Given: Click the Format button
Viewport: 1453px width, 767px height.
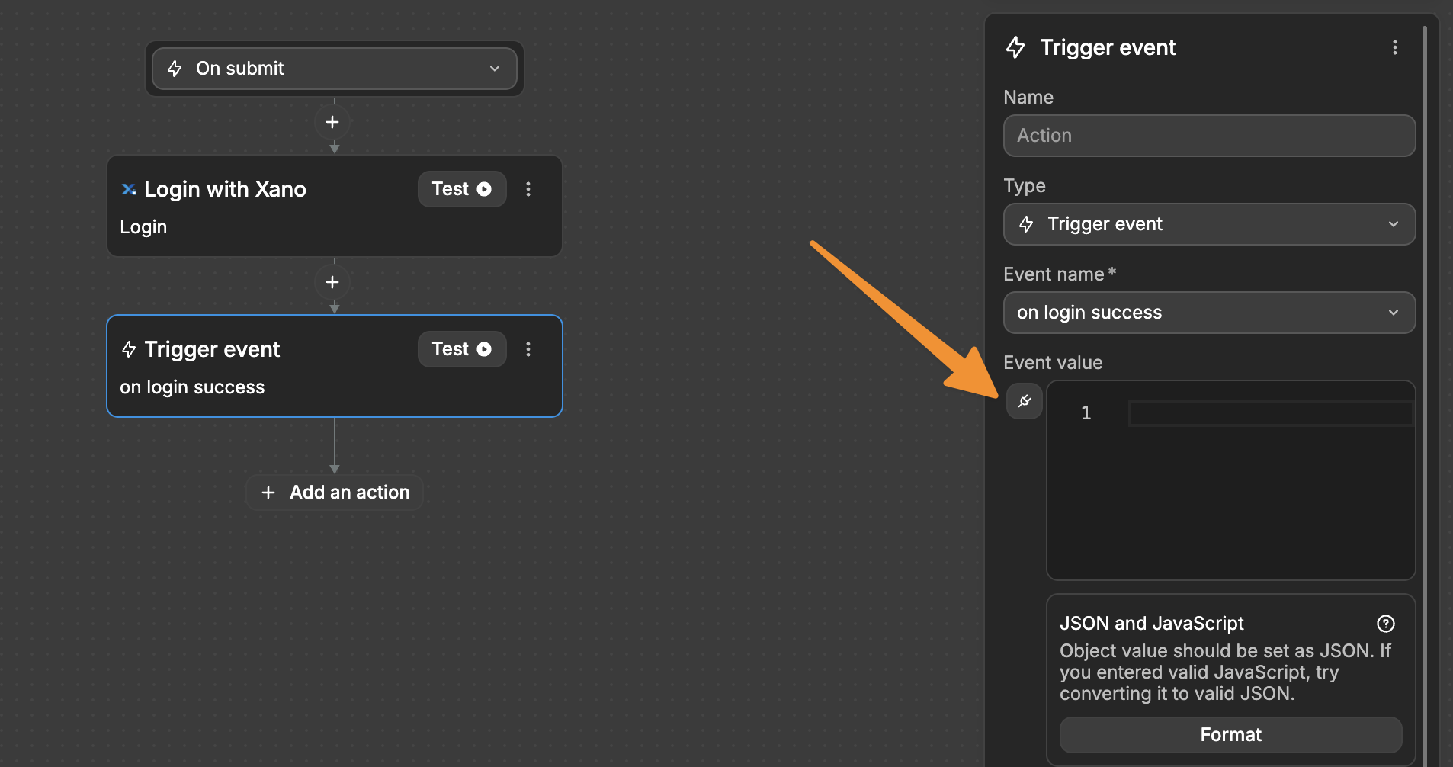Looking at the screenshot, I should pos(1230,734).
